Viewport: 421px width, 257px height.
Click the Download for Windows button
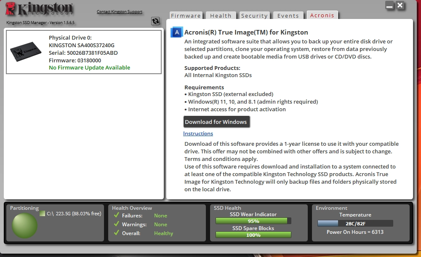(x=216, y=122)
